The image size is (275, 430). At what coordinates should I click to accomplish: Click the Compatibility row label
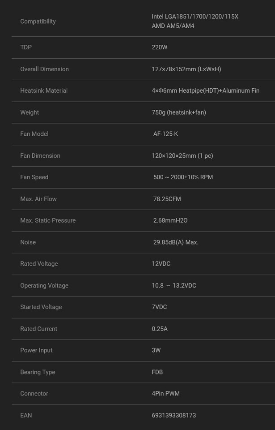[38, 21]
